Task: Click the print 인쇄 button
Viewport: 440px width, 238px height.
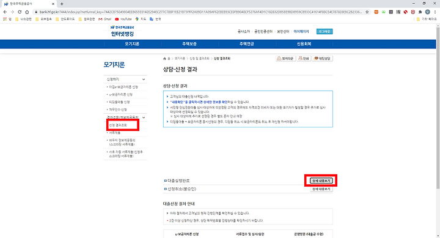Action: click(x=304, y=59)
